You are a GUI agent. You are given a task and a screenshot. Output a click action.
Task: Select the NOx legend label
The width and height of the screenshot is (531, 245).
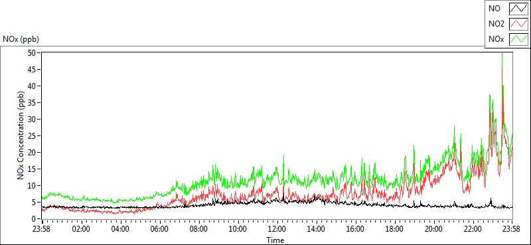(496, 39)
